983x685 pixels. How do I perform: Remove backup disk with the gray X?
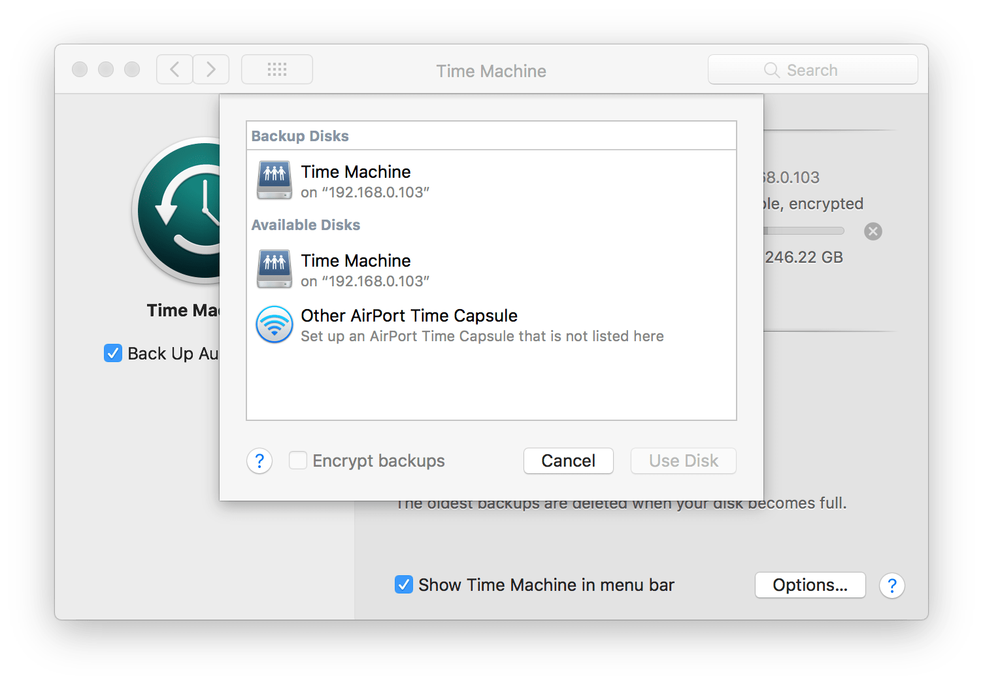(873, 231)
